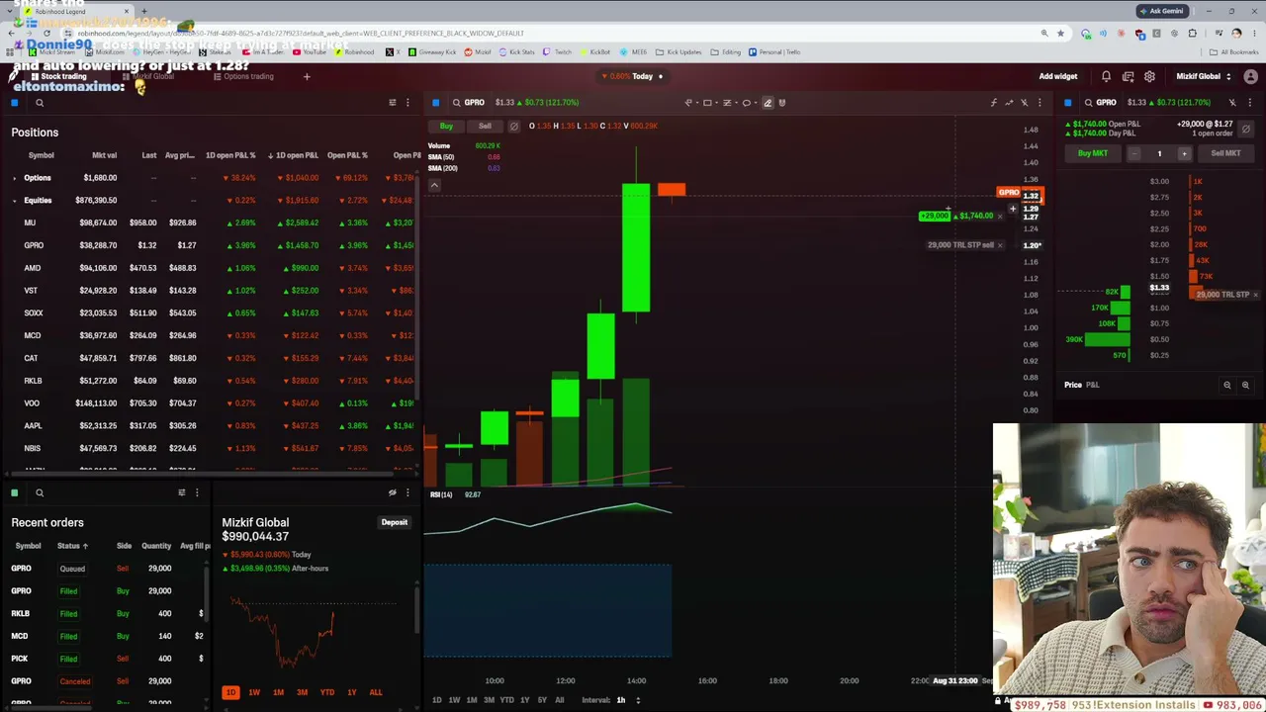Click Buy MKT in the ladder
Screen dimensions: 1266x712
click(1093, 153)
